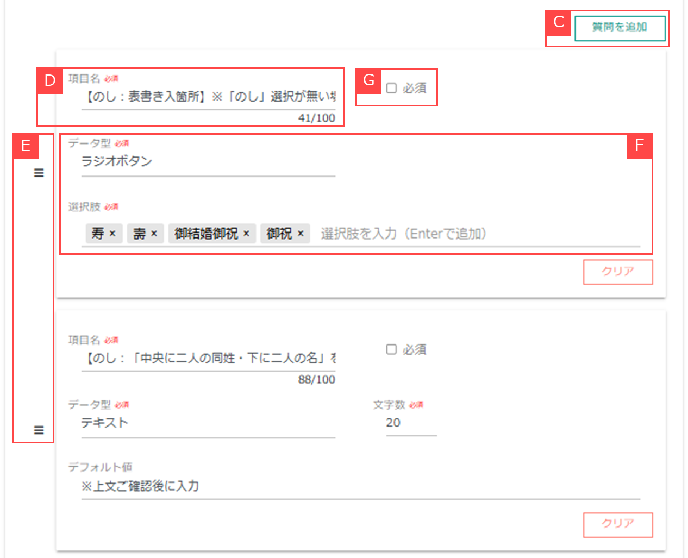Click the 項目名 field containing 中央に二人の同姓
The width and height of the screenshot is (688, 558).
pyautogui.click(x=208, y=359)
